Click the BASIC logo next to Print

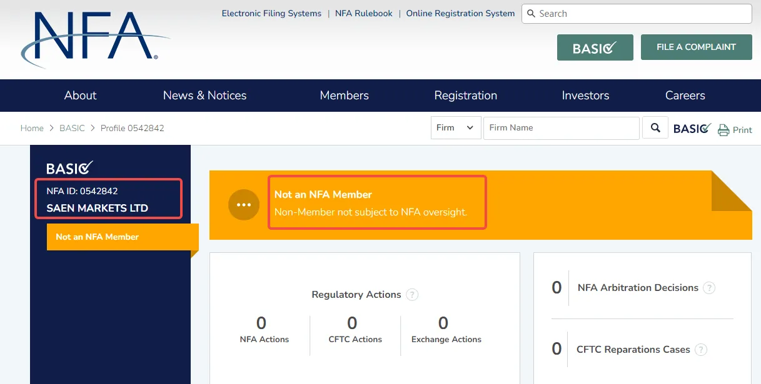pos(692,128)
